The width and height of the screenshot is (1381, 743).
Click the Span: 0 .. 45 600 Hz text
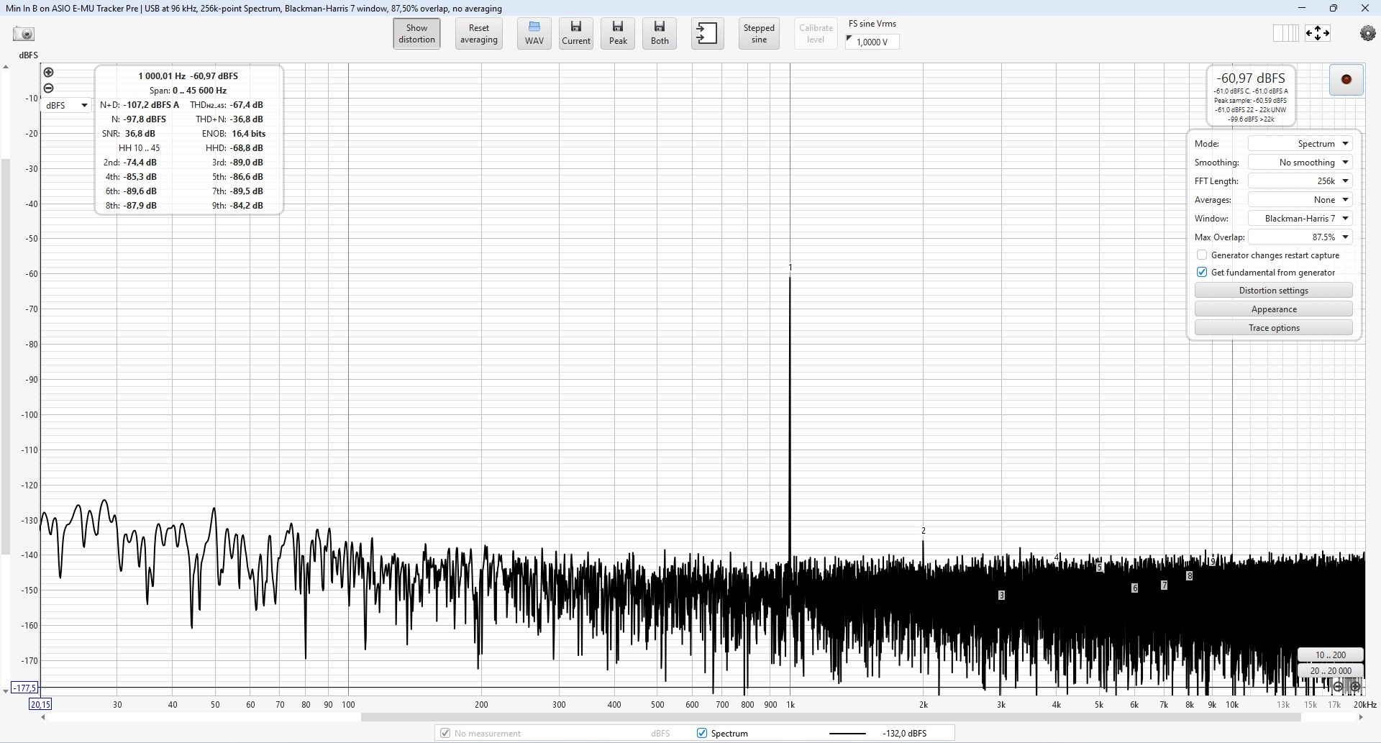click(188, 90)
